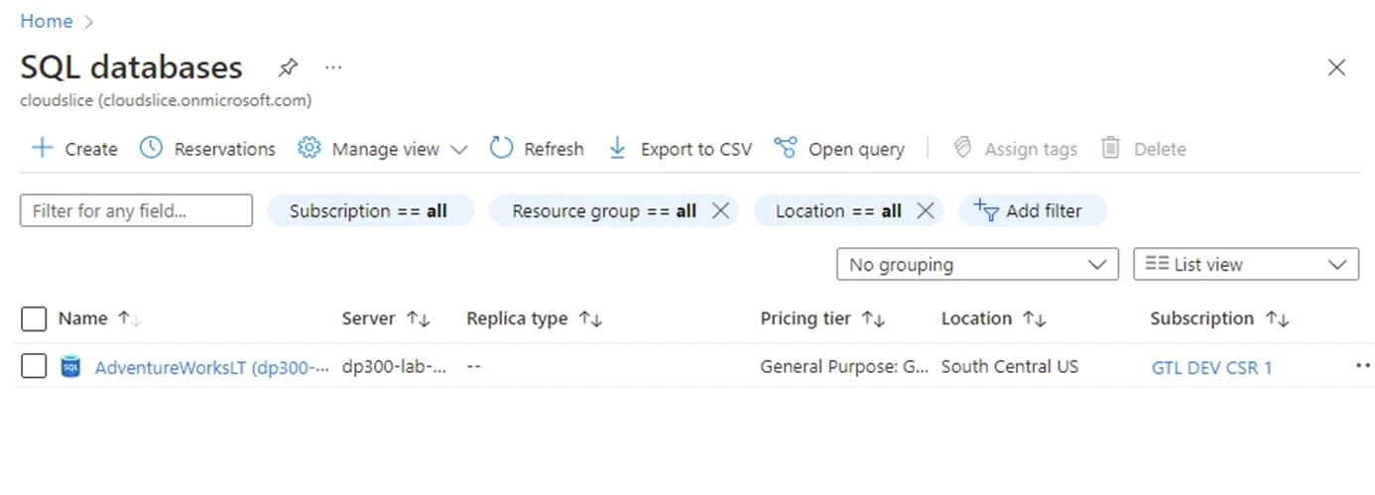Open the AdventureWorksLT row context menu
This screenshot has height=495, width=1375.
click(1362, 366)
